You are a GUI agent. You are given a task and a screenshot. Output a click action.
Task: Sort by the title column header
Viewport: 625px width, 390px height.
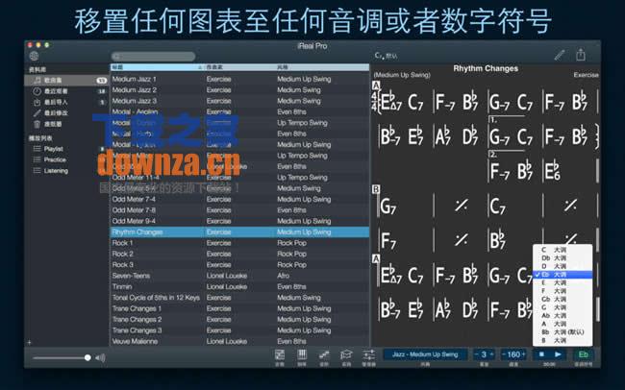[x=157, y=68]
